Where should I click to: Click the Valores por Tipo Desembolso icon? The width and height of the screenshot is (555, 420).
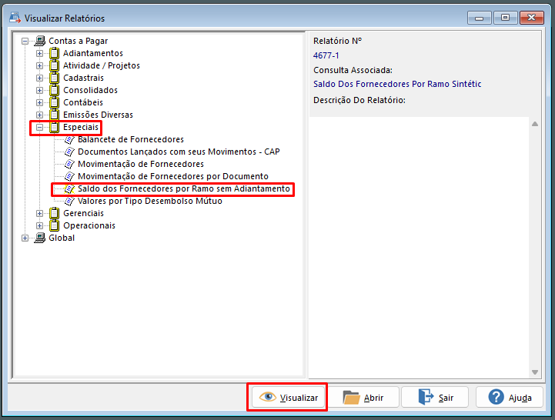pyautogui.click(x=69, y=201)
